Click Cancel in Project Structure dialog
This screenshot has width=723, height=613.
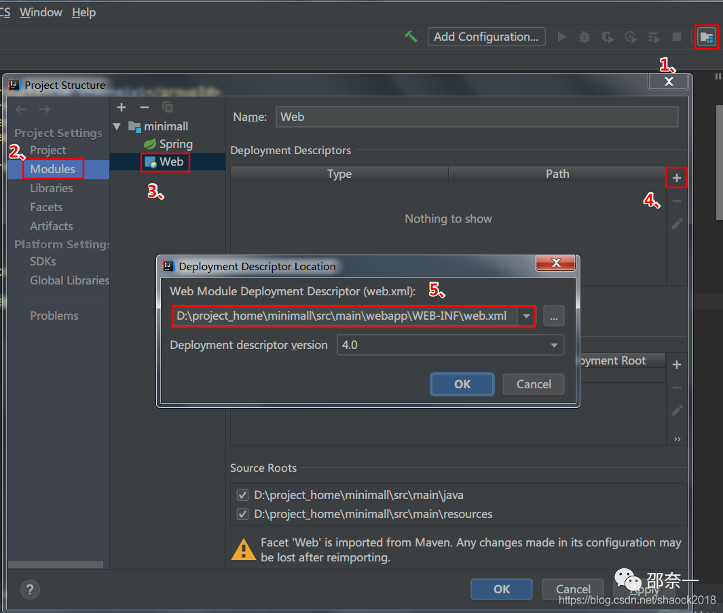point(573,589)
